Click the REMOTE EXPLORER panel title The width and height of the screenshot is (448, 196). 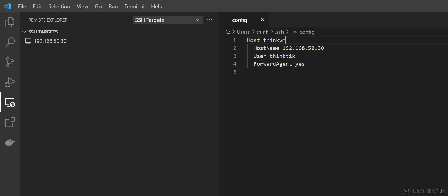(48, 20)
